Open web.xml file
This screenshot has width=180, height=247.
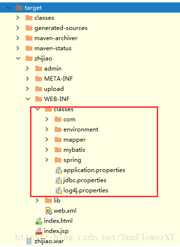[65, 211]
